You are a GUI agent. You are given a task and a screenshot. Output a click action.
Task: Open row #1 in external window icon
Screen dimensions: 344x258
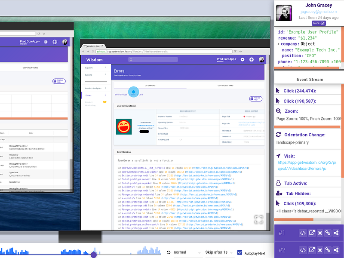tap(311, 233)
